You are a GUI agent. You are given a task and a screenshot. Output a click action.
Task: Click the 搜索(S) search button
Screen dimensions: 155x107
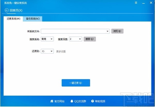(x=90, y=39)
